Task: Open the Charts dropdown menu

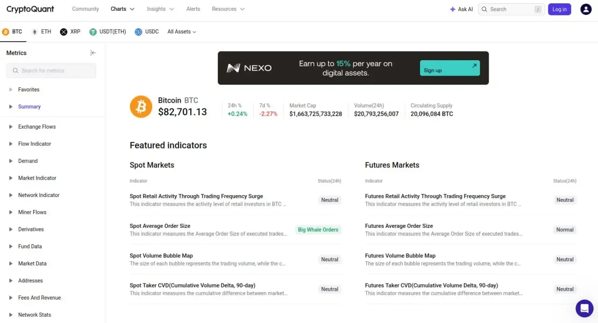Action: pos(122,9)
